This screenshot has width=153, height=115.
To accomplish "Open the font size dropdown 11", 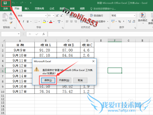I will click(x=54, y=16).
